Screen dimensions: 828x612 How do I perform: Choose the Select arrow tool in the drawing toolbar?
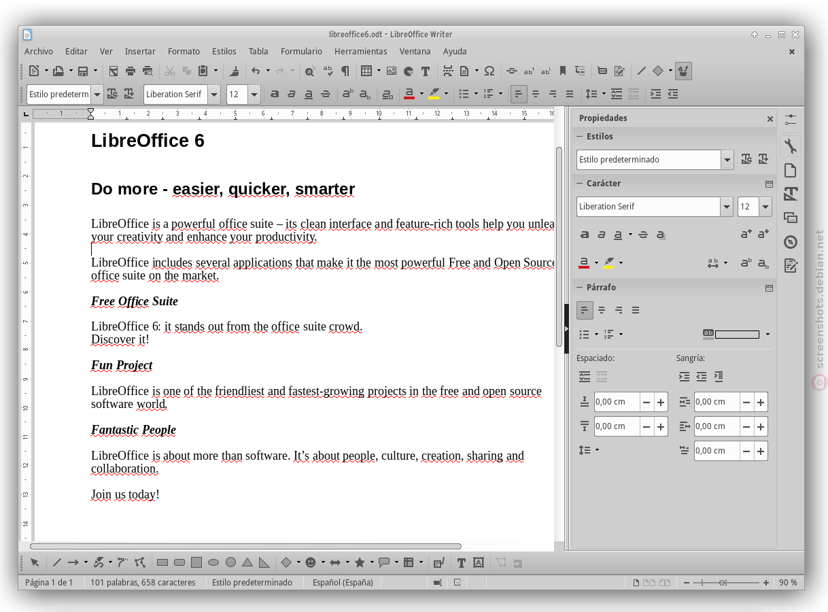35,562
